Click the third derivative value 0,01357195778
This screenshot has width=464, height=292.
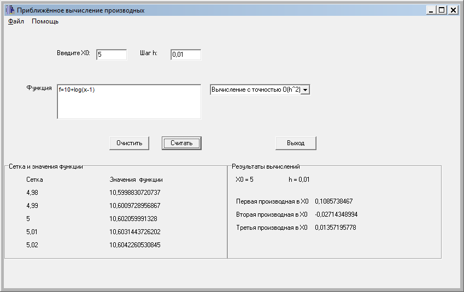336,227
